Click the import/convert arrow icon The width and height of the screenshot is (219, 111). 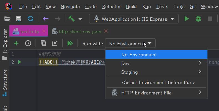(x=55, y=43)
